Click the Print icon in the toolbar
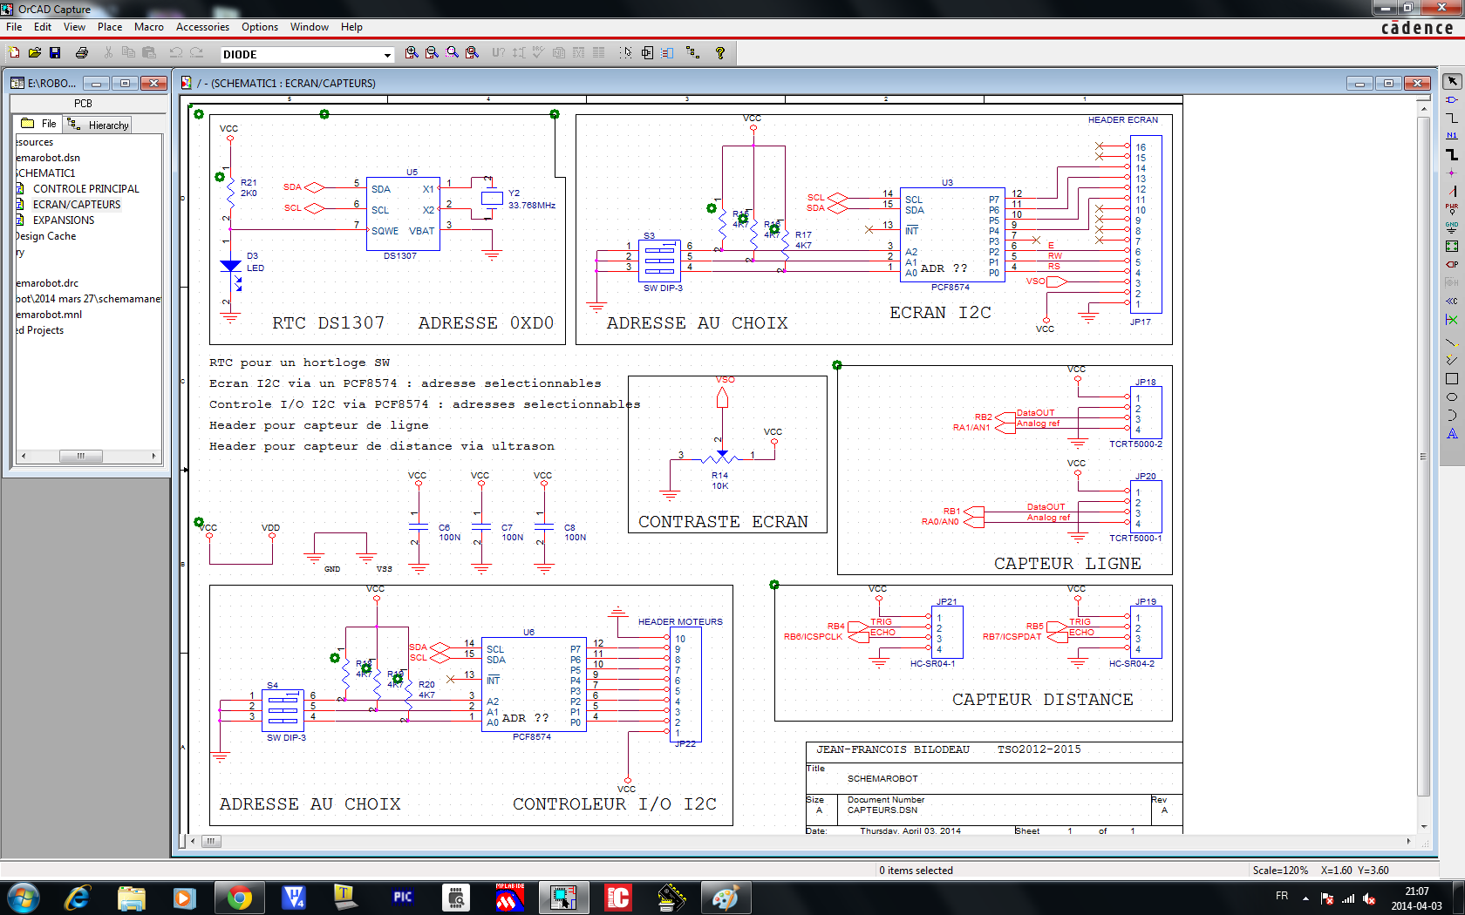 pos(82,53)
